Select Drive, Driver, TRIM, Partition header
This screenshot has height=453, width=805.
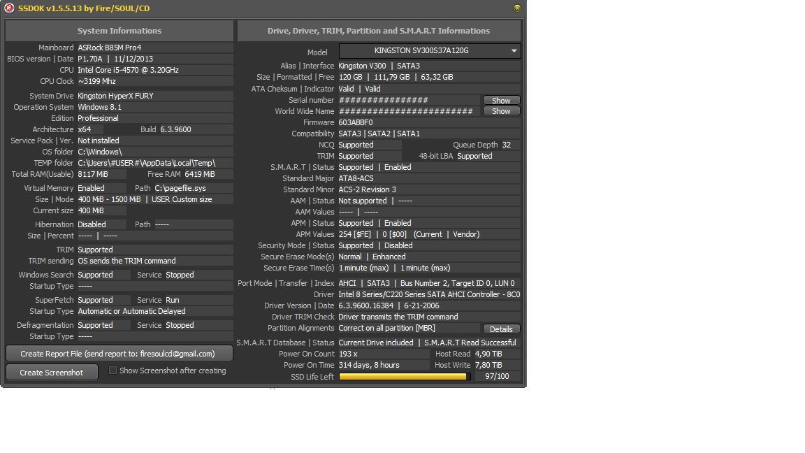click(x=378, y=31)
